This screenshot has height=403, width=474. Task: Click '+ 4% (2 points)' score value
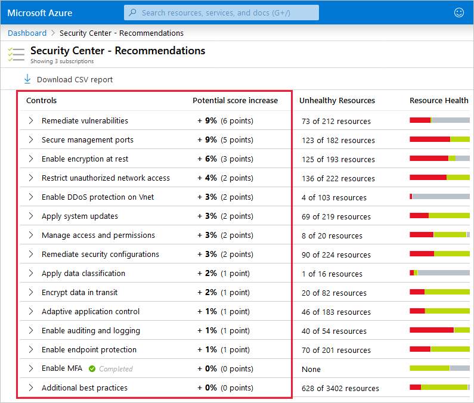[225, 178]
